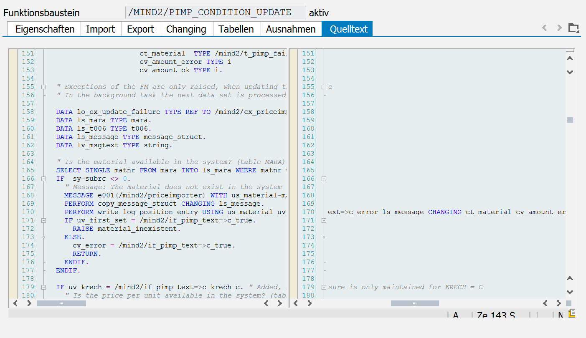Select the Changing tab

186,29
